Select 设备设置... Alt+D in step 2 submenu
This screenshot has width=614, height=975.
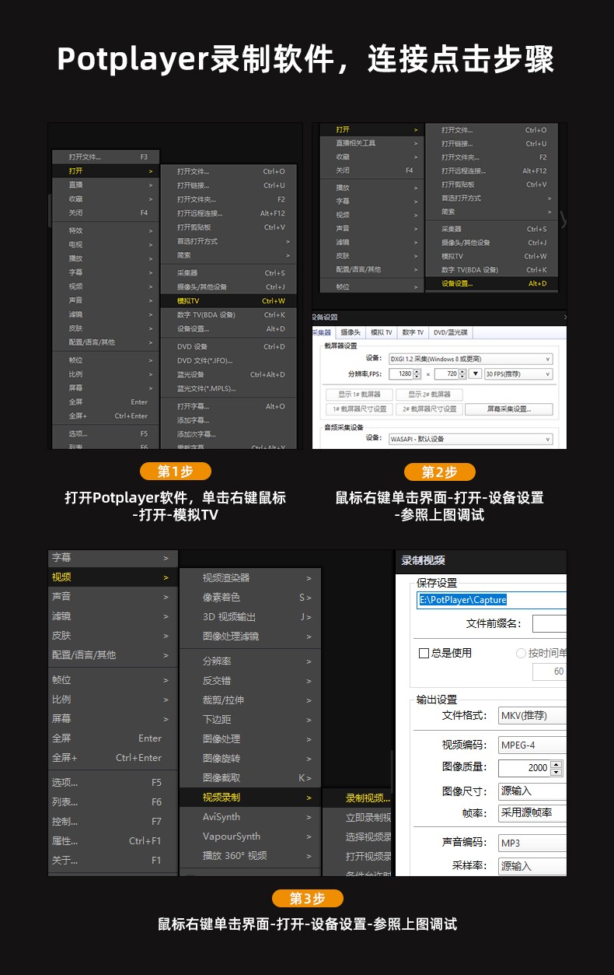(493, 283)
